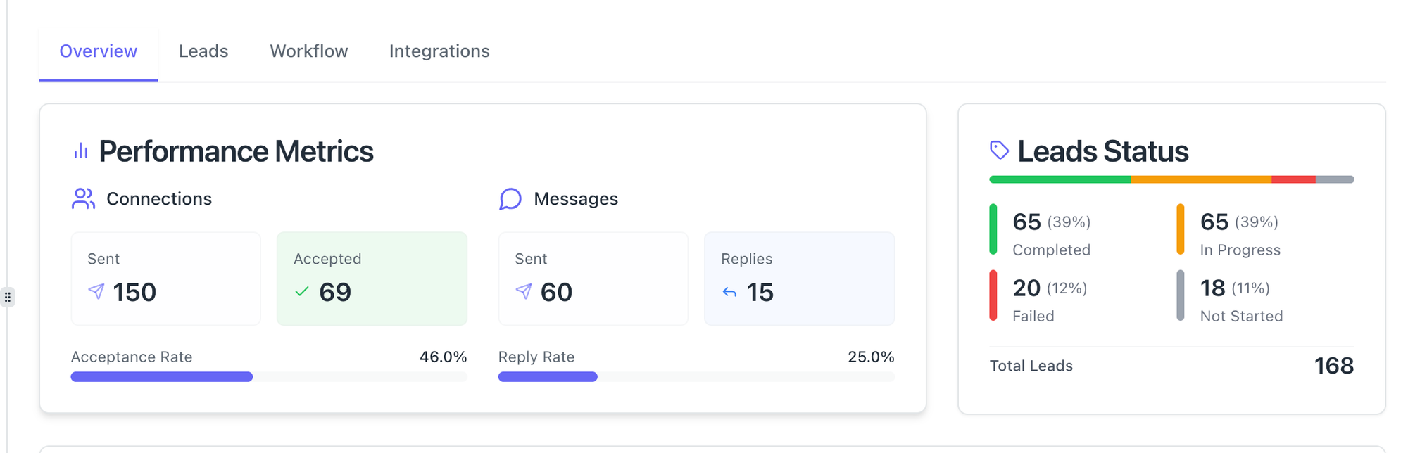The height and width of the screenshot is (453, 1408).
Task: Click the gray Not Started indicator bar
Action: tap(1181, 295)
